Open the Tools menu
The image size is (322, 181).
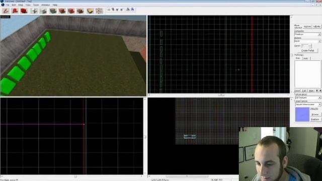pyautogui.click(x=36, y=5)
